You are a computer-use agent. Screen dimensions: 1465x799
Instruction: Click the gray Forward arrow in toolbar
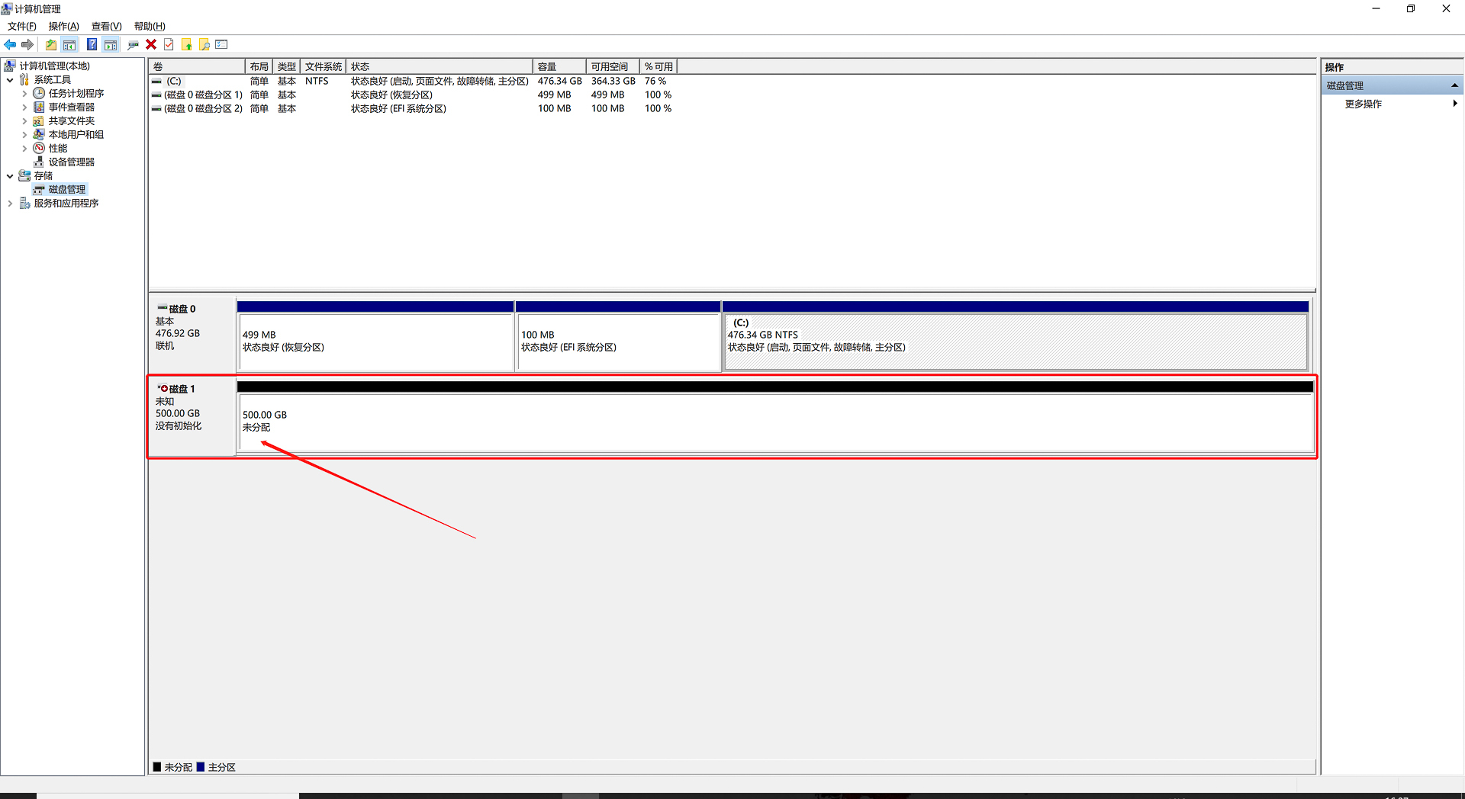(x=27, y=45)
